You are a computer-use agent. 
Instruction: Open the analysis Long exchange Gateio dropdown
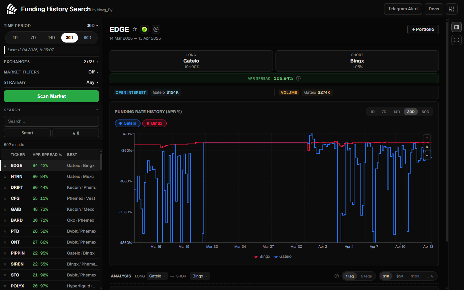(157, 276)
